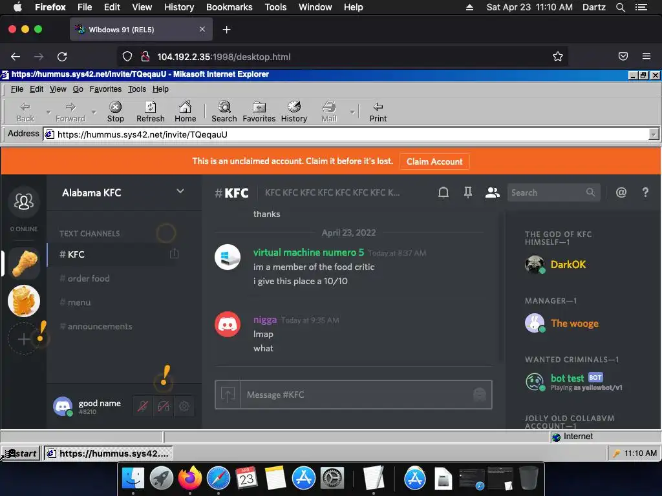Add a server with the plus icon
Screen dimensions: 662x496
pyautogui.click(x=24, y=338)
